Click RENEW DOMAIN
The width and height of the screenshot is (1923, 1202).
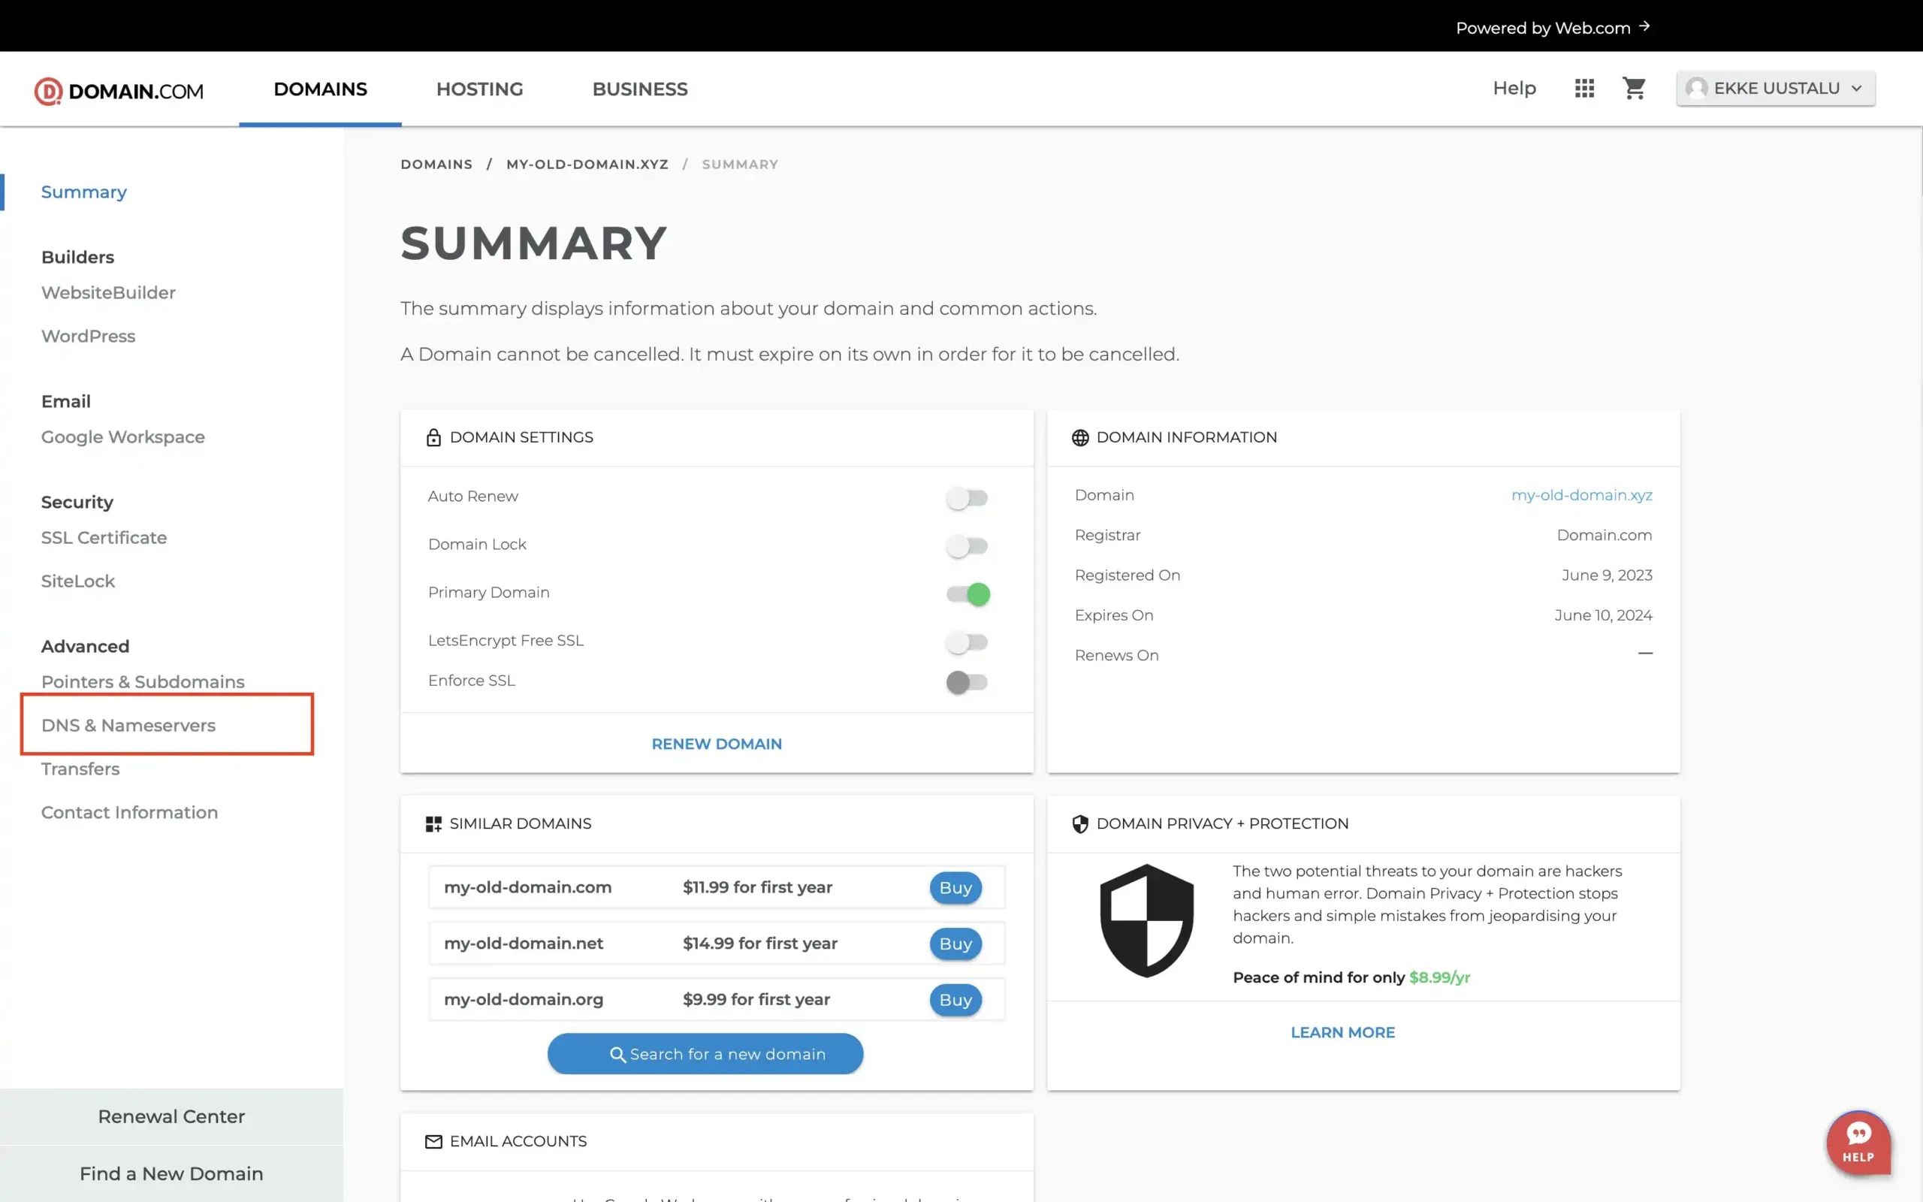pyautogui.click(x=716, y=743)
